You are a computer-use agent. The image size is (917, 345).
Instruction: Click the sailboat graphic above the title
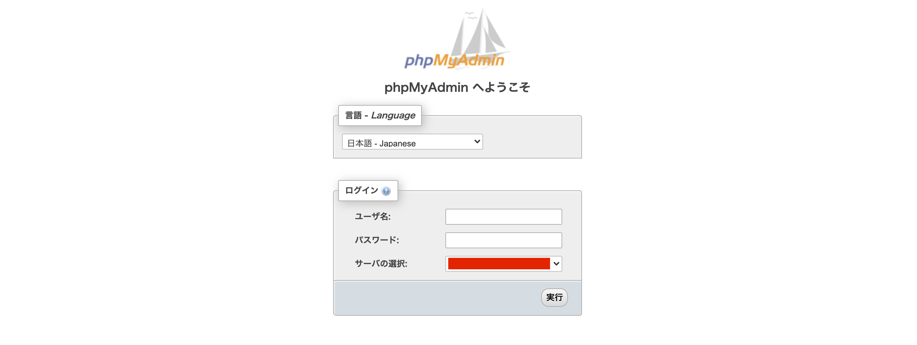coord(479,32)
